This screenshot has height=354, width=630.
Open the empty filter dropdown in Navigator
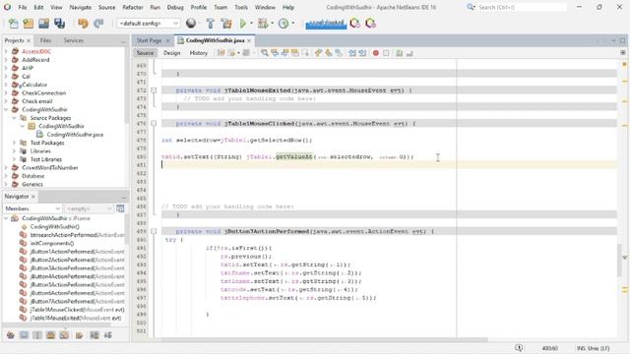point(89,208)
